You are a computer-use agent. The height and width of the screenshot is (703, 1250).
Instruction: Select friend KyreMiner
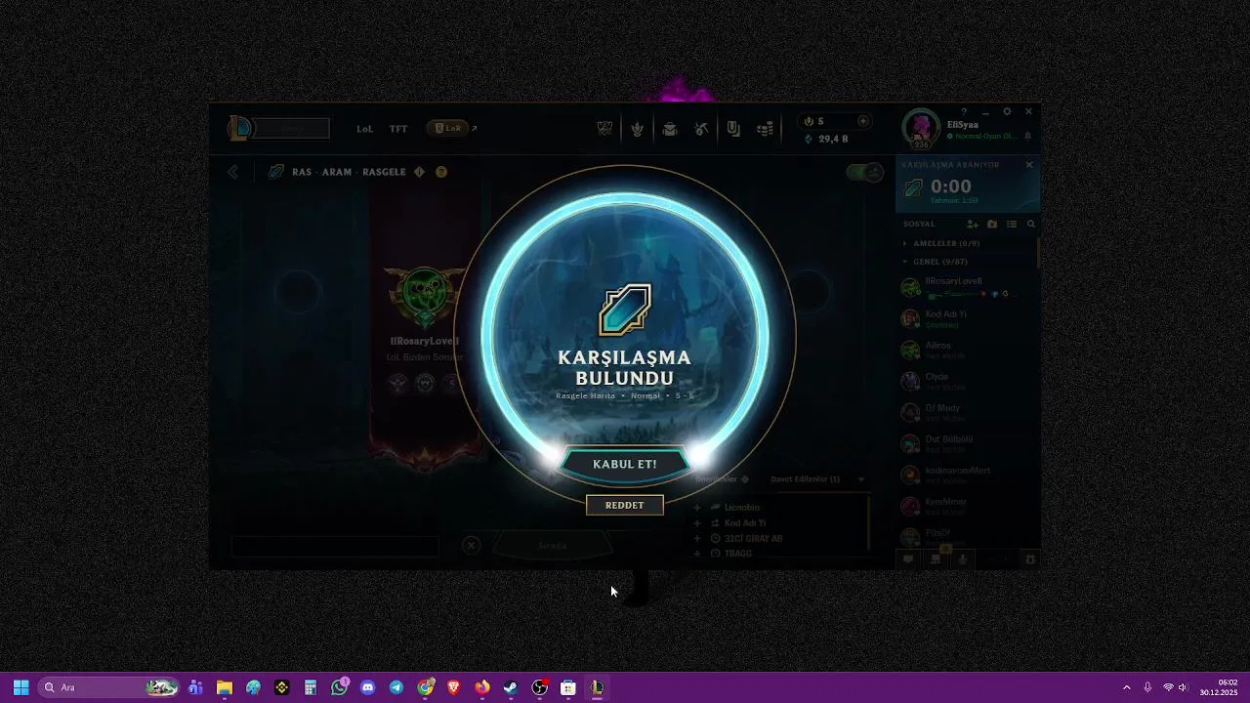967,506
